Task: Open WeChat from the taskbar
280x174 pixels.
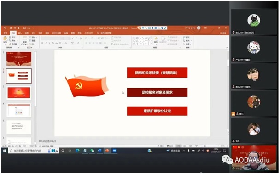Action: pos(92,151)
